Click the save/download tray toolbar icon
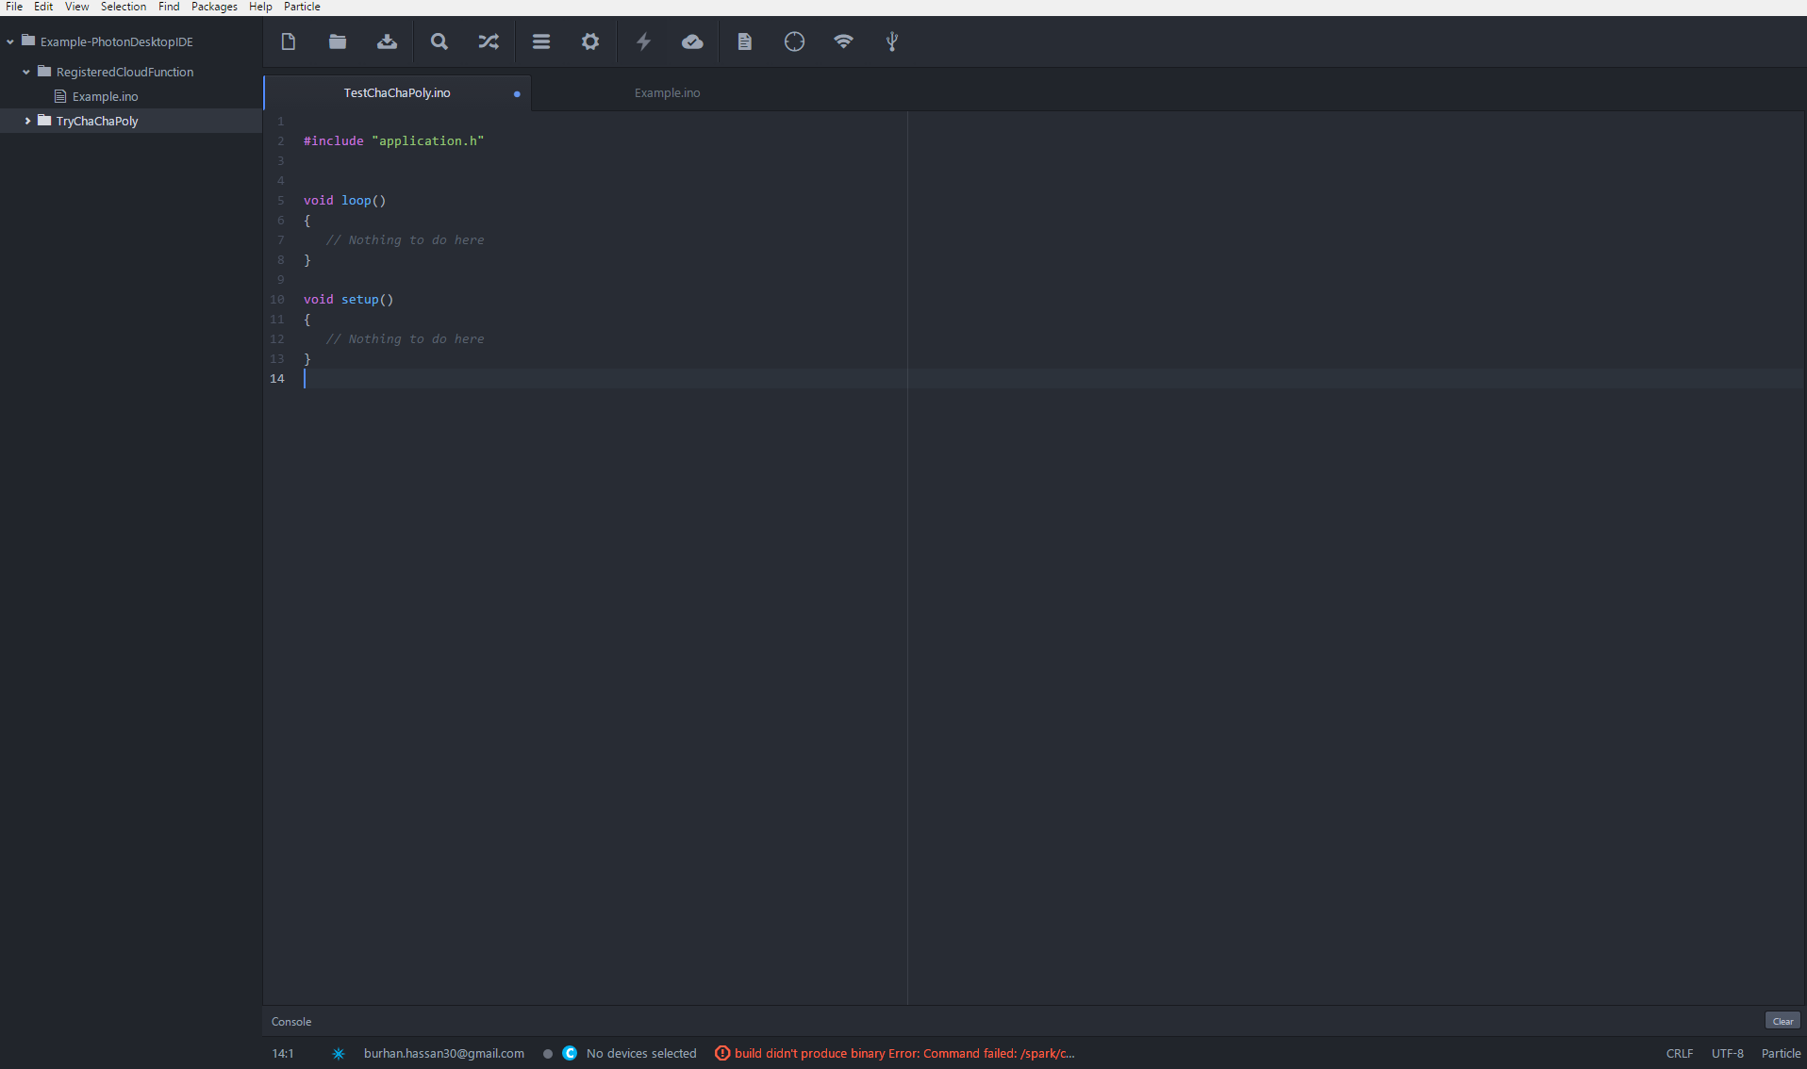The image size is (1807, 1069). point(387,41)
